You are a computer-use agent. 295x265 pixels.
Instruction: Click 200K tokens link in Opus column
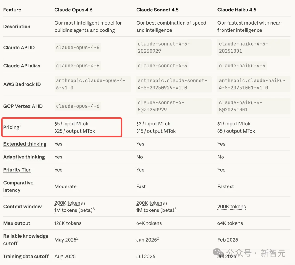69,203
